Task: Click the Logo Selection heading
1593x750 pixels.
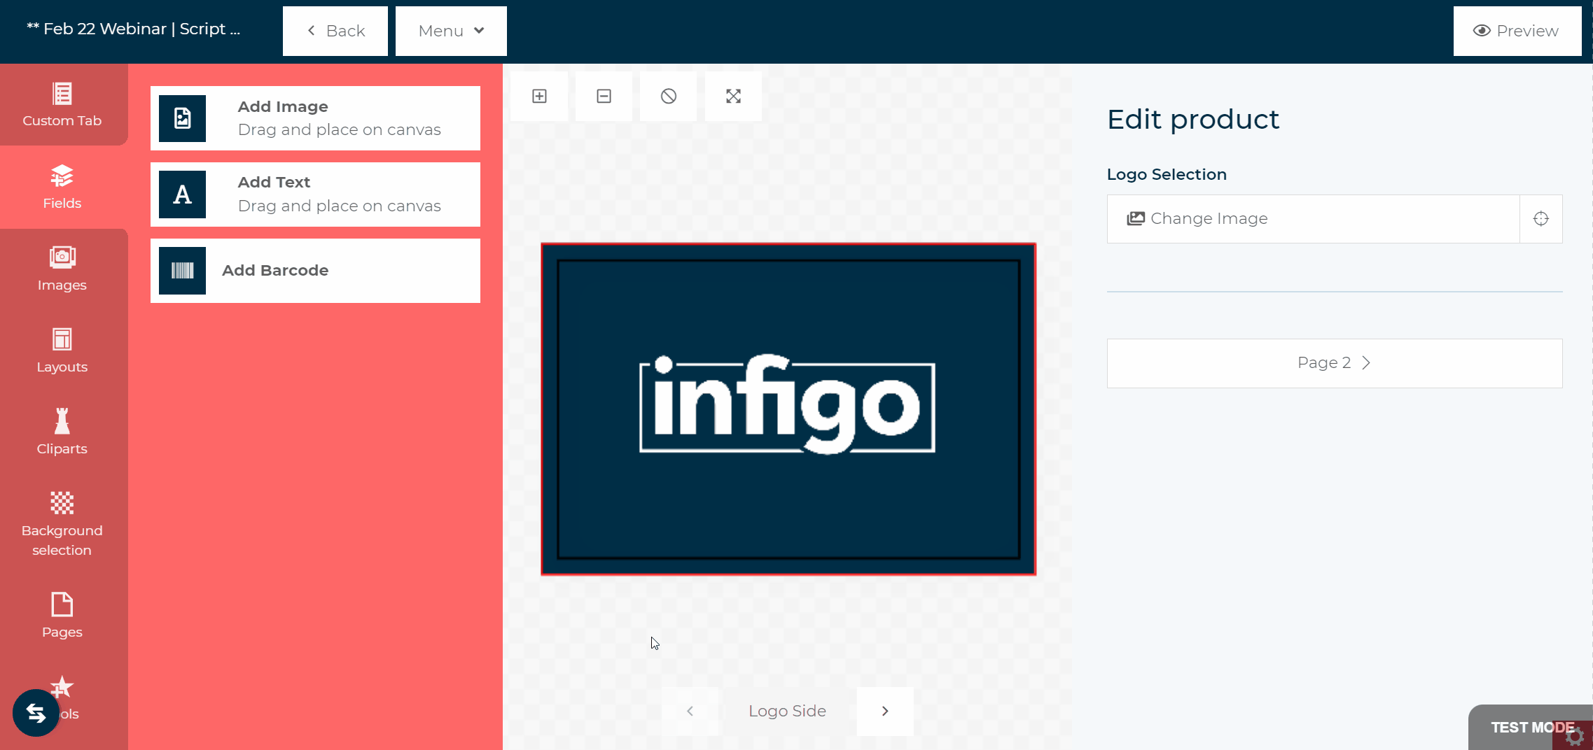Action: coord(1167,174)
